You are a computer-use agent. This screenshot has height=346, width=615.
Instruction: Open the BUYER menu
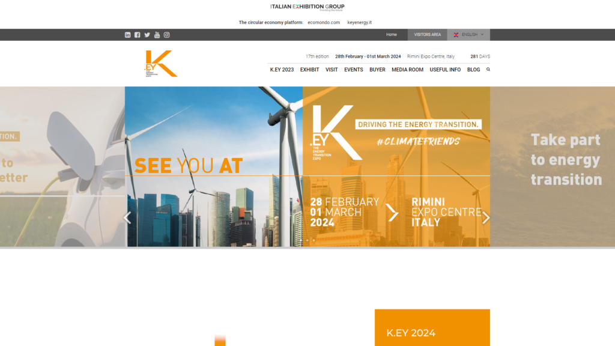point(377,70)
